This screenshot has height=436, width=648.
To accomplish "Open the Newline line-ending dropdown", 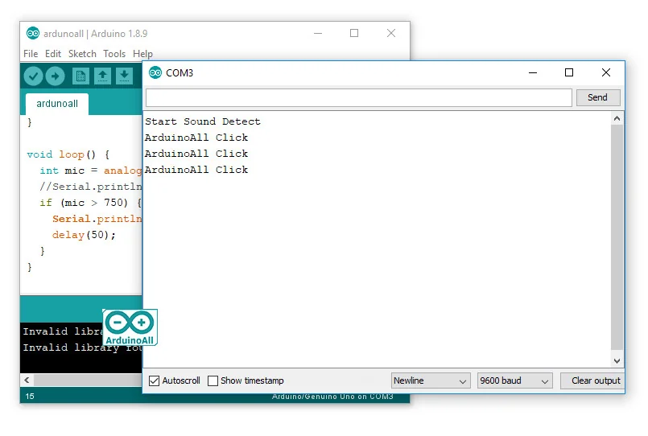I will click(x=430, y=380).
